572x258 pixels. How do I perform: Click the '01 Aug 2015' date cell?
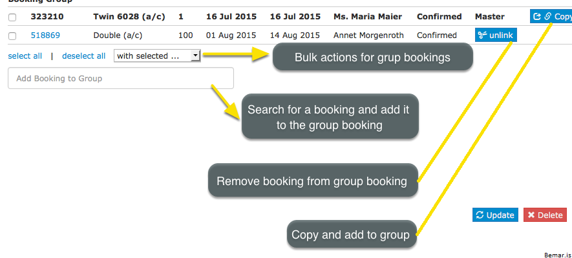[231, 35]
